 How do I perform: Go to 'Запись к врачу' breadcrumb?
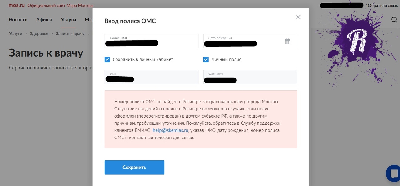(x=70, y=33)
